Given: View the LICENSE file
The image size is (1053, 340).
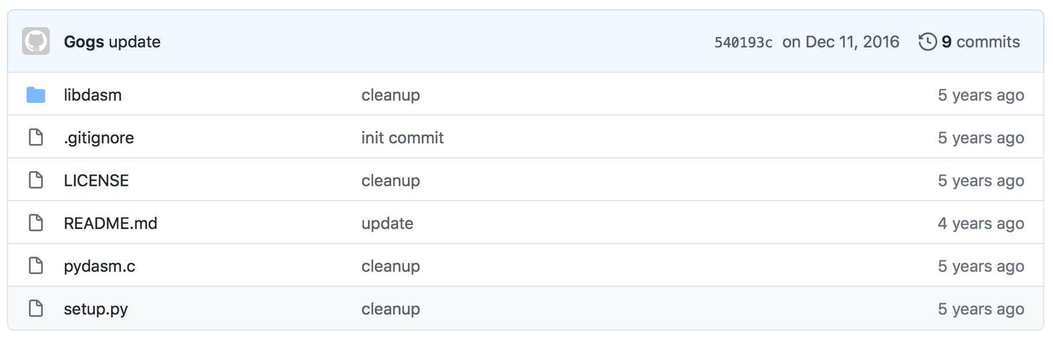Looking at the screenshot, I should point(96,180).
